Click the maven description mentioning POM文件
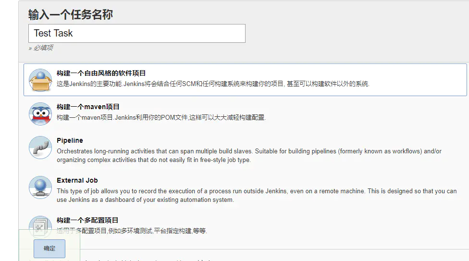 [161, 117]
